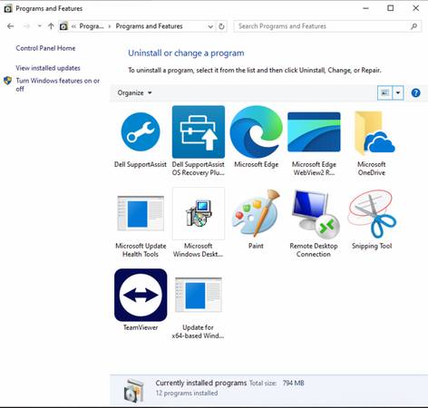Viewport: 428px width, 408px height.
Task: Click the forward navigation arrow
Action: 26,26
